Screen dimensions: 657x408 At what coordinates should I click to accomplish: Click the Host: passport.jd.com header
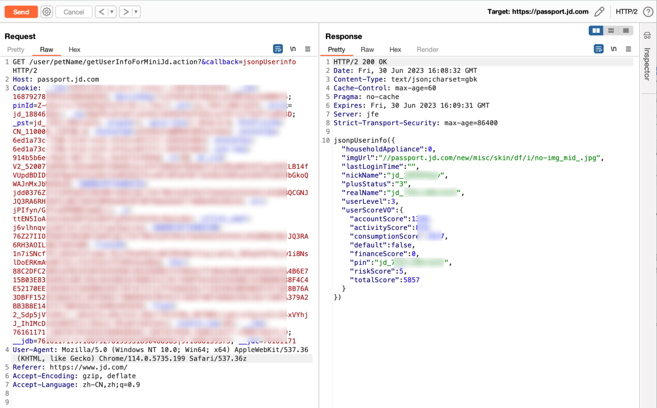pos(56,79)
